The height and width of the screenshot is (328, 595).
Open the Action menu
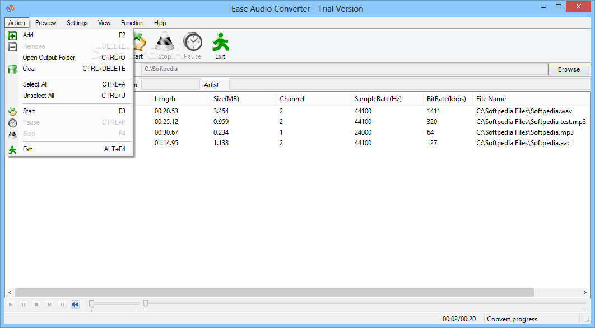coord(17,23)
